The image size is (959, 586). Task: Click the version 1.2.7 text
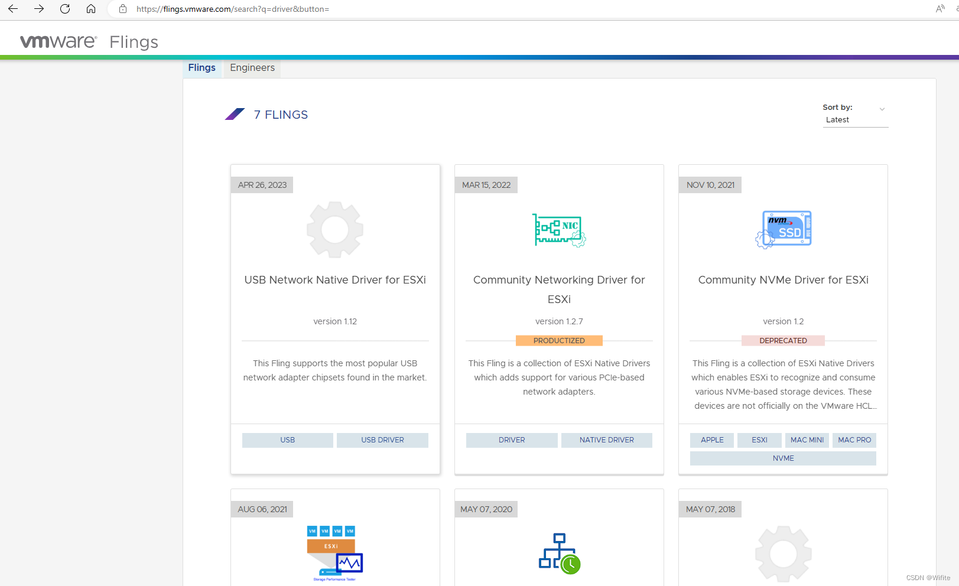point(559,321)
